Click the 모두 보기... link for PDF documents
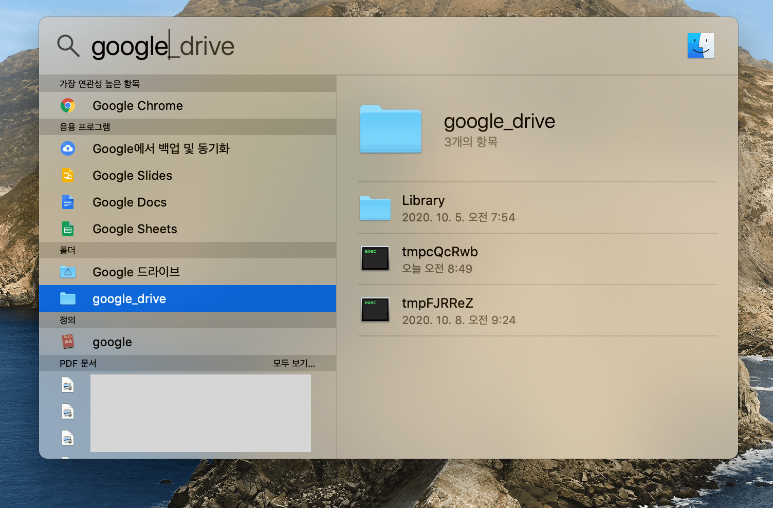This screenshot has width=773, height=508. point(294,363)
